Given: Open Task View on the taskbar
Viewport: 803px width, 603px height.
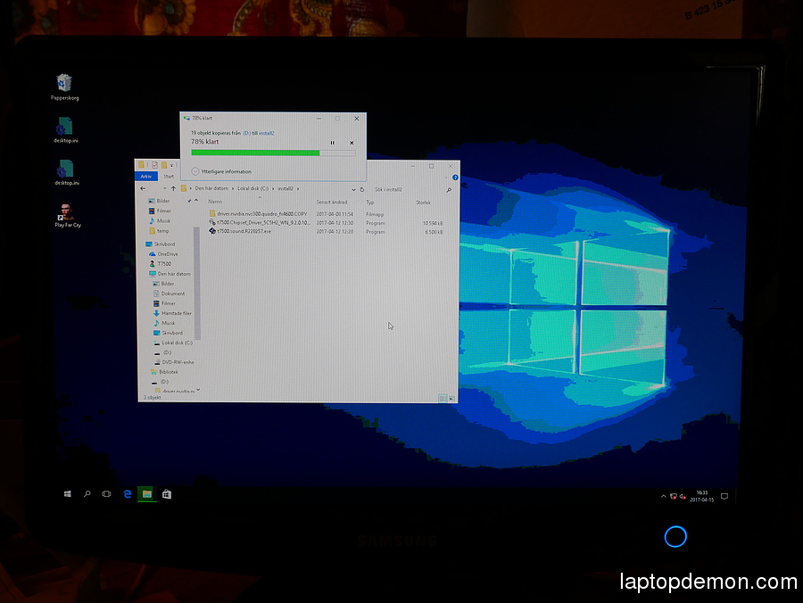Looking at the screenshot, I should click(x=106, y=494).
